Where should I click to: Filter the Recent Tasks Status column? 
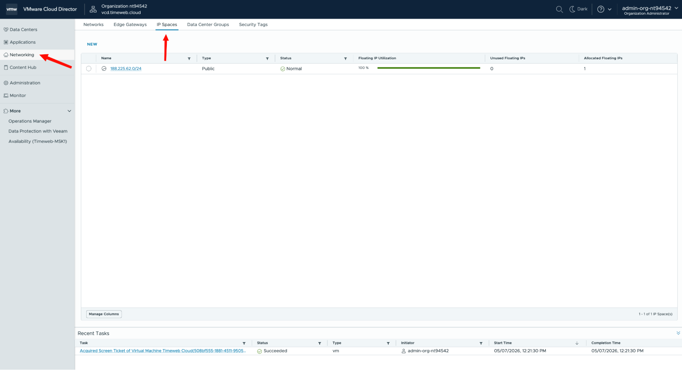320,343
